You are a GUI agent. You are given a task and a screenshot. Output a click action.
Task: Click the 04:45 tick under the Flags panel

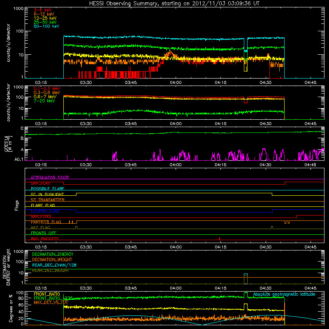[310, 247]
